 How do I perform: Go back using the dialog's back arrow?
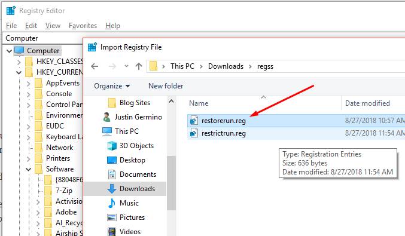[x=95, y=66]
